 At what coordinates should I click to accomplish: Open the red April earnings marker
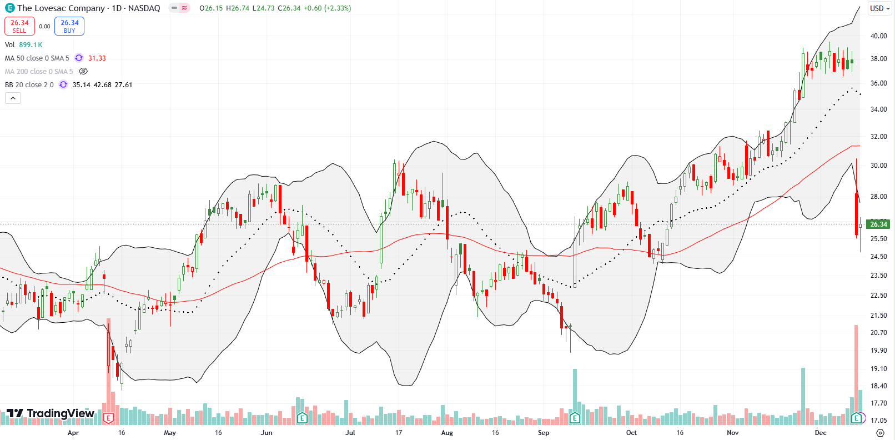point(108,418)
